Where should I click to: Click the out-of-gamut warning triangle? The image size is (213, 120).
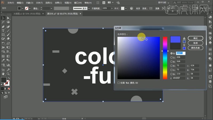point(184,38)
